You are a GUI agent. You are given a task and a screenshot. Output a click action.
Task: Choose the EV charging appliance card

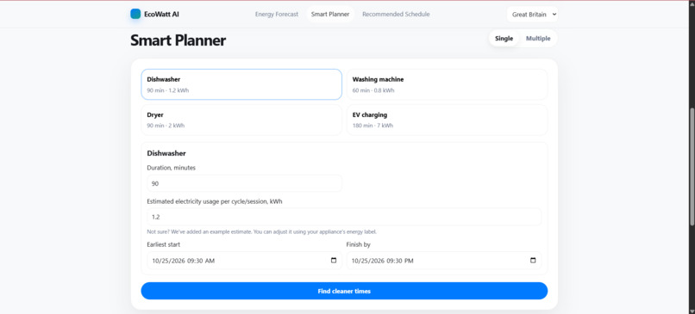447,120
